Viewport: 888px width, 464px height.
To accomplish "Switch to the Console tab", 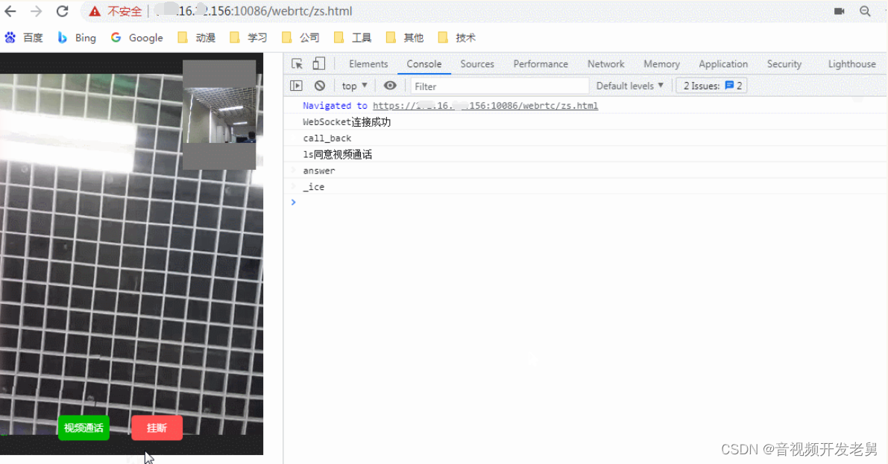I will click(x=423, y=64).
